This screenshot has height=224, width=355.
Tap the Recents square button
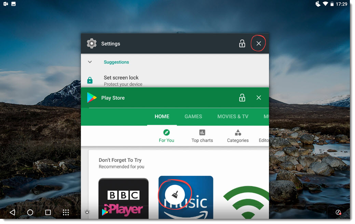pos(48,212)
